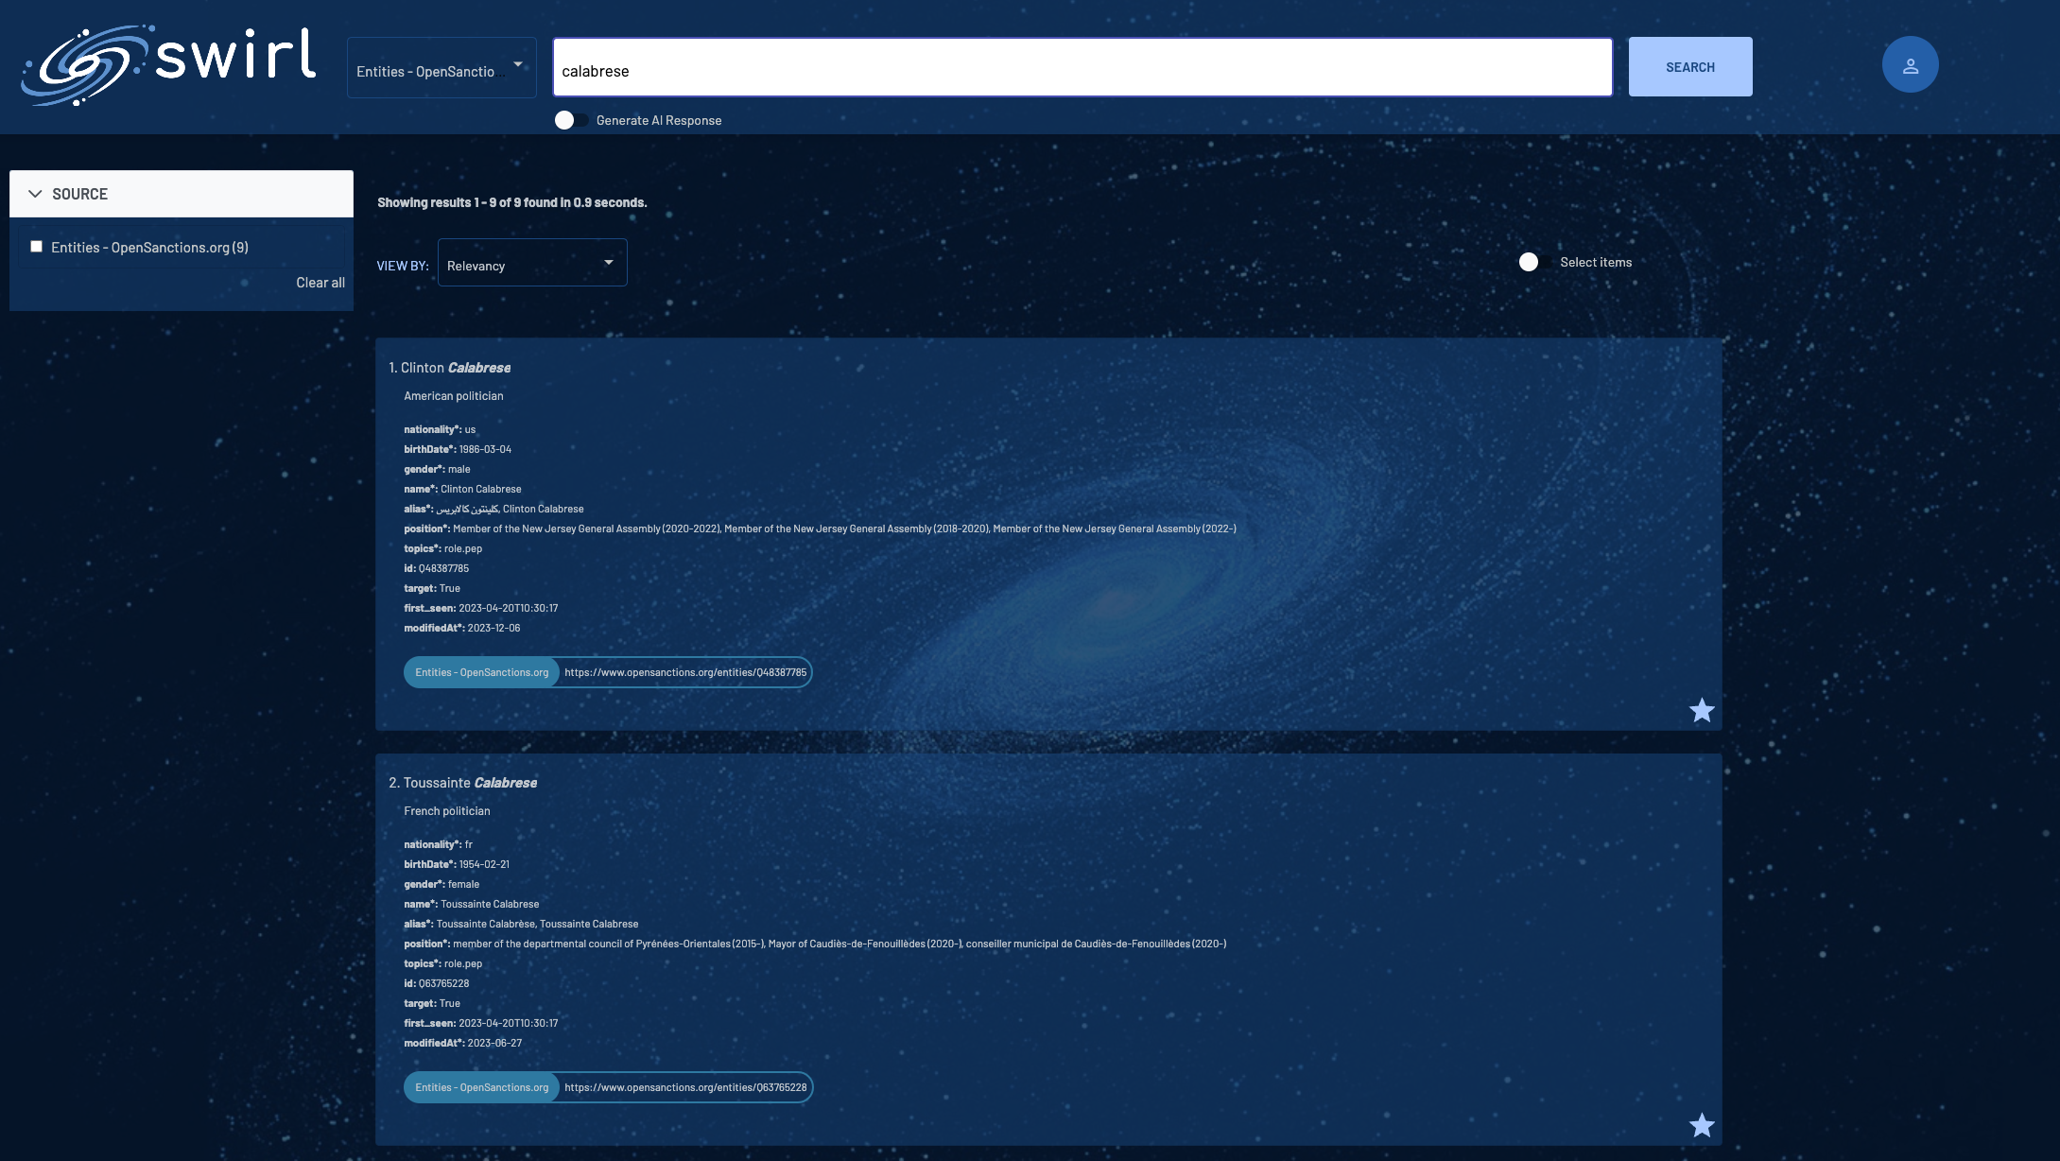Star the Clinton Calabrese result
Viewport: 2060px width, 1161px height.
pyautogui.click(x=1701, y=710)
